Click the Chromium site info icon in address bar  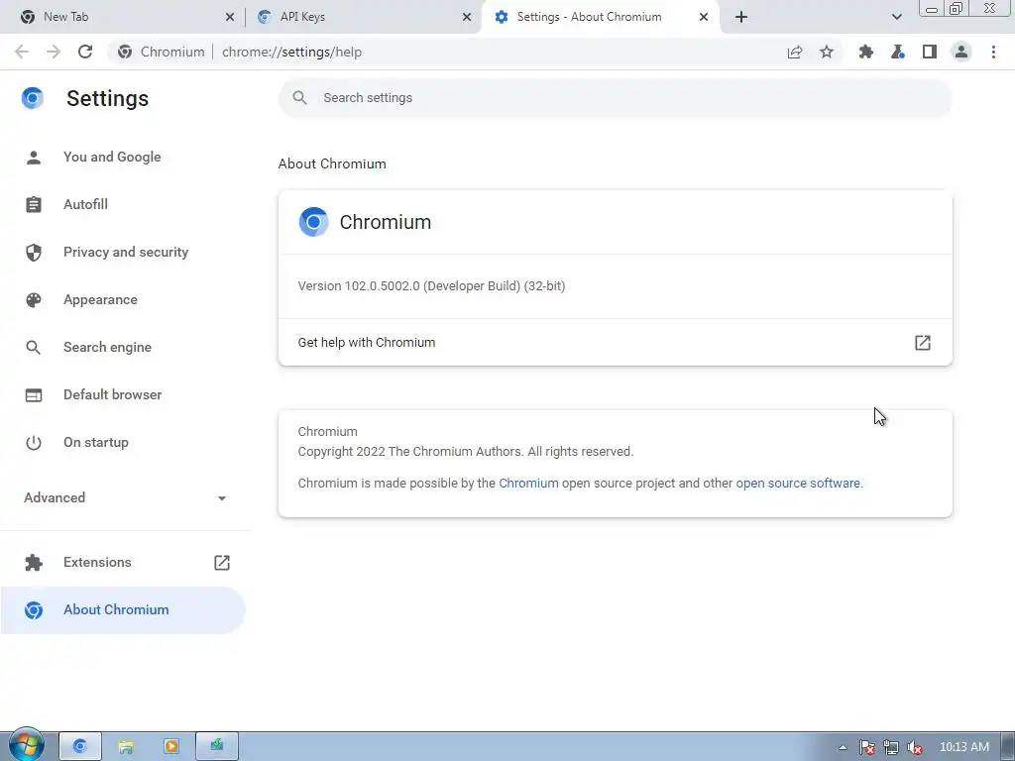point(125,52)
